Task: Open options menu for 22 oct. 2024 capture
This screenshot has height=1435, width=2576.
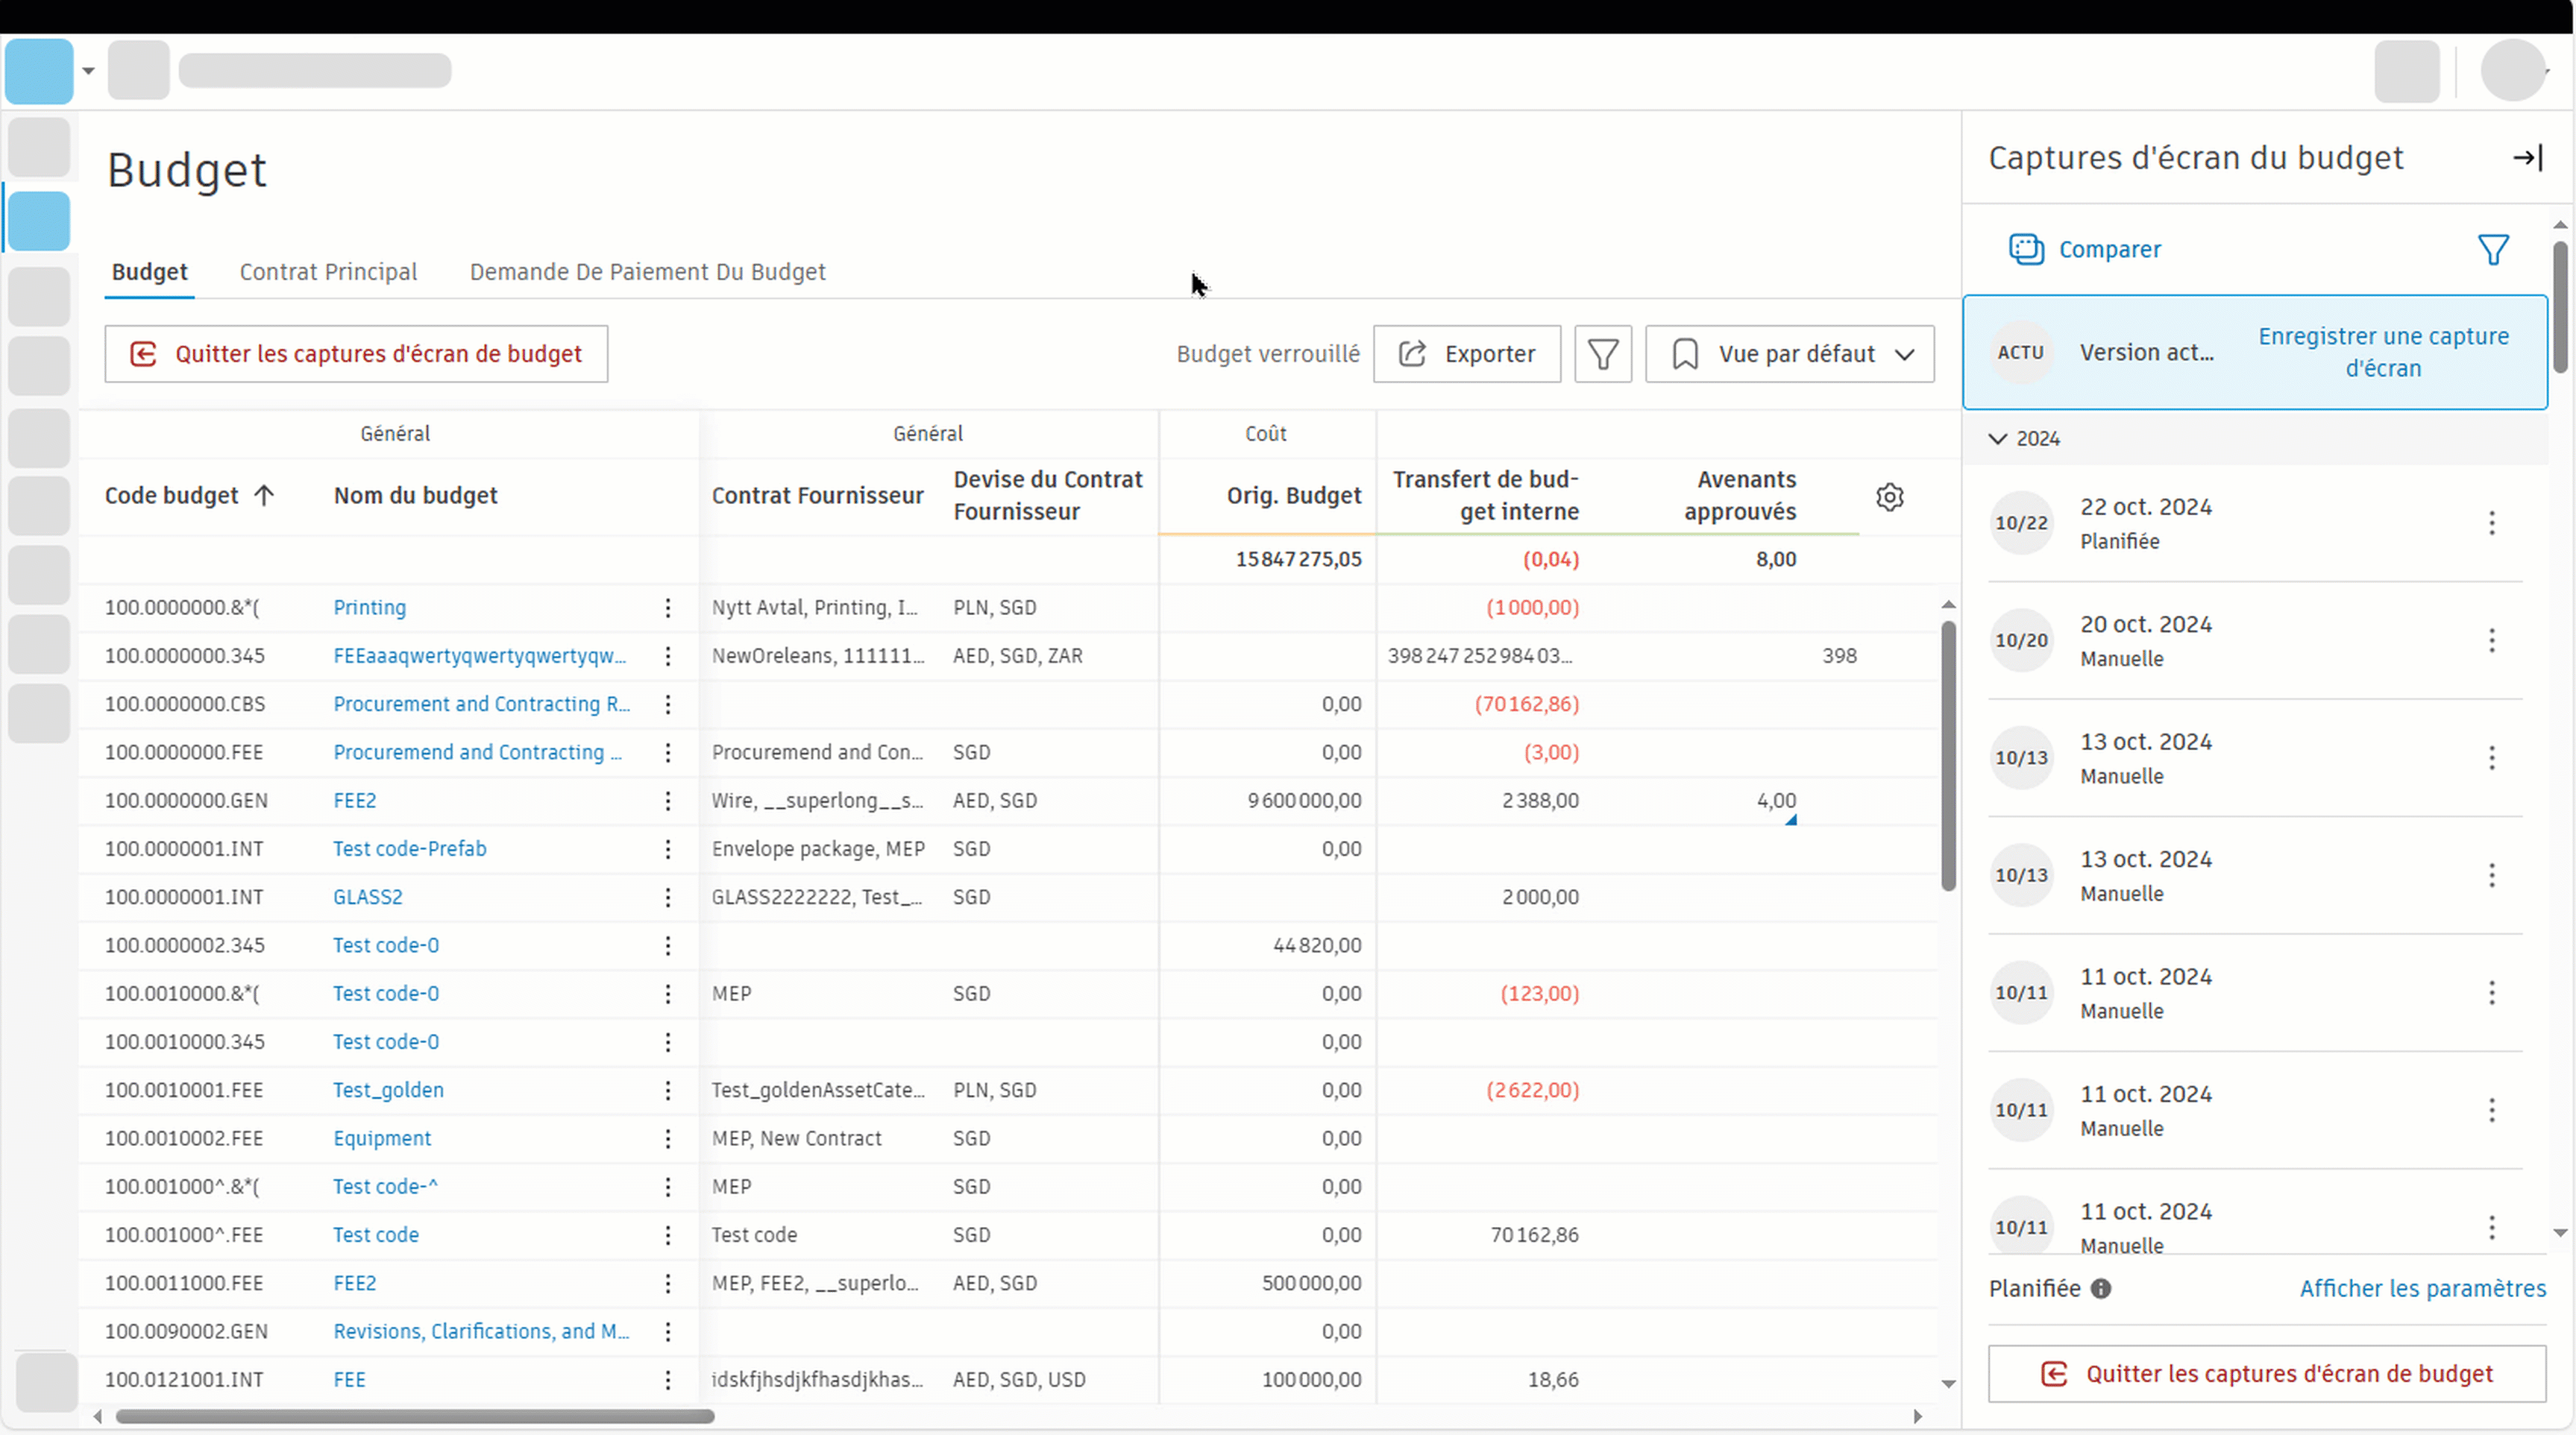Action: point(2492,523)
